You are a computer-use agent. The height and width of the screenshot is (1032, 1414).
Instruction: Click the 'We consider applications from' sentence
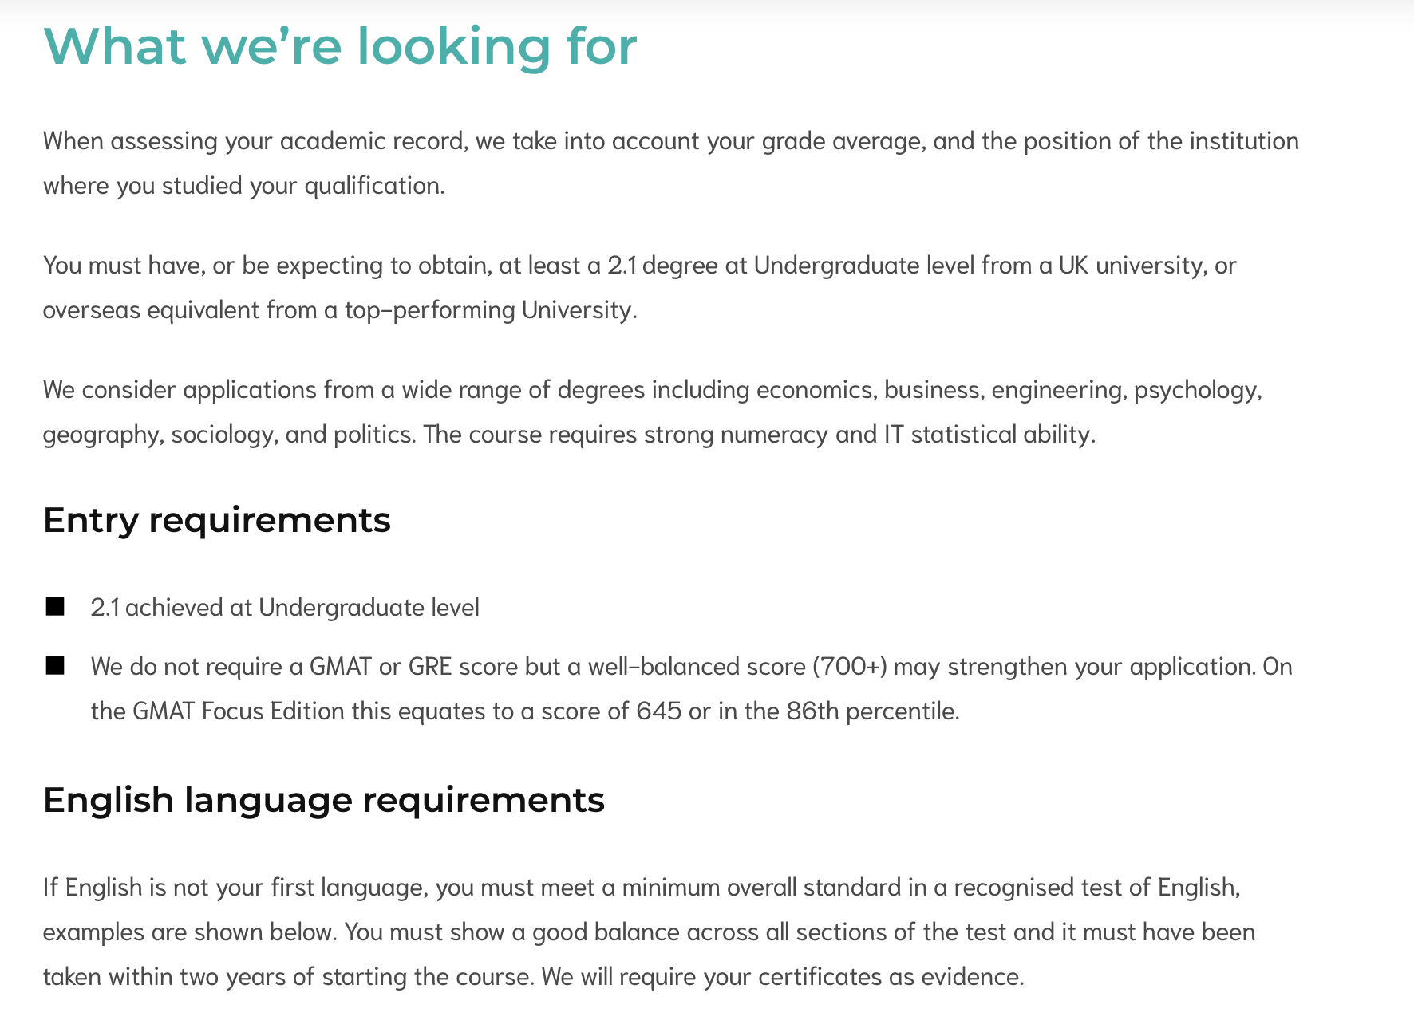point(653,390)
